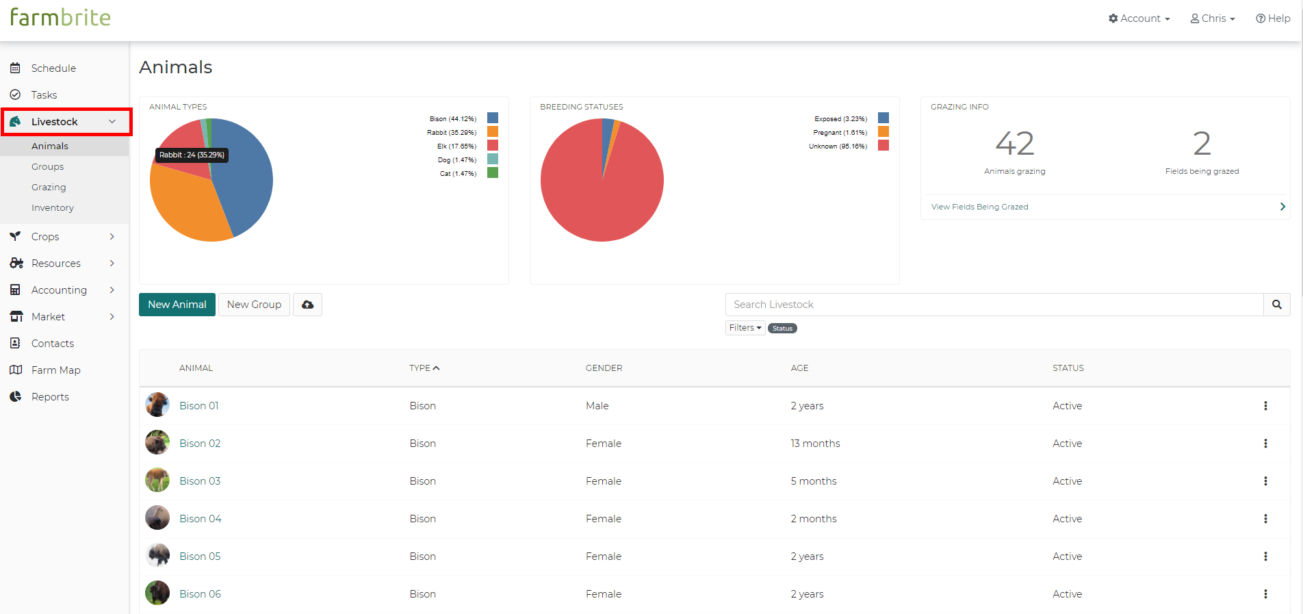Click the Elk red legend swatch
The width and height of the screenshot is (1303, 614).
pyautogui.click(x=493, y=145)
